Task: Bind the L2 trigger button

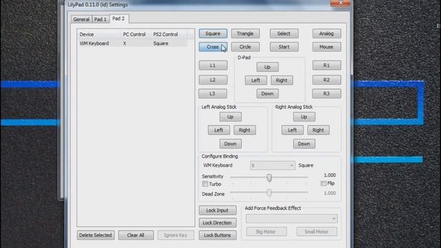Action: coord(213,80)
